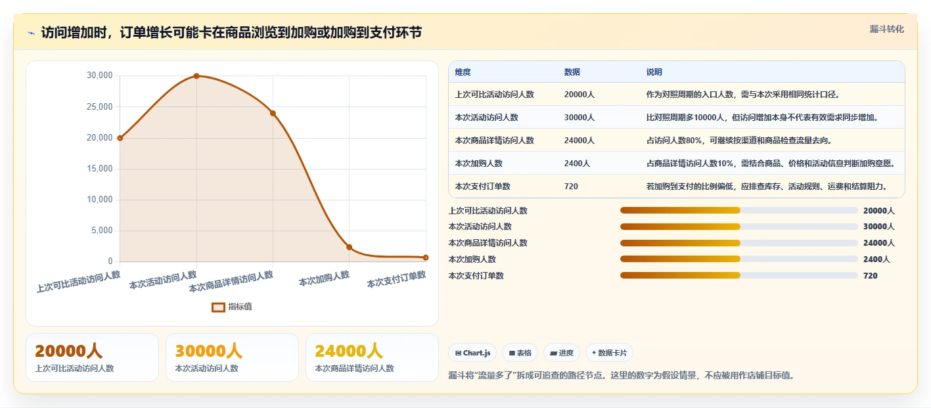Screen dimensions: 931x408
Task: Open the 24000人 data card
Action: [372, 357]
